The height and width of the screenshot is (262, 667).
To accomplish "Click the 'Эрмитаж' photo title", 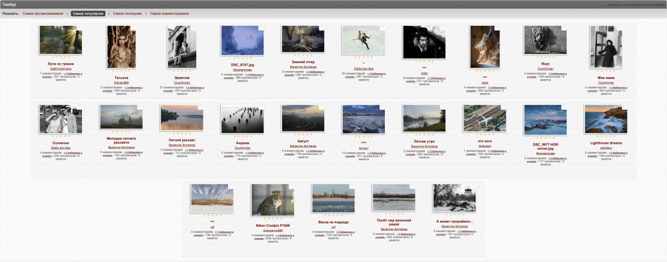I will [x=181, y=78].
